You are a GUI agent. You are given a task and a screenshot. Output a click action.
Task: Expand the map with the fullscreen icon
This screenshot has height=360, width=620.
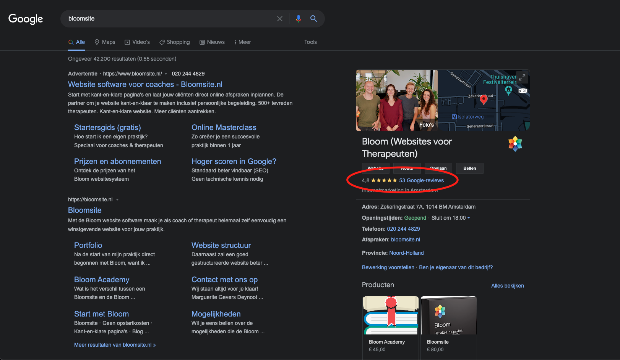pos(522,77)
